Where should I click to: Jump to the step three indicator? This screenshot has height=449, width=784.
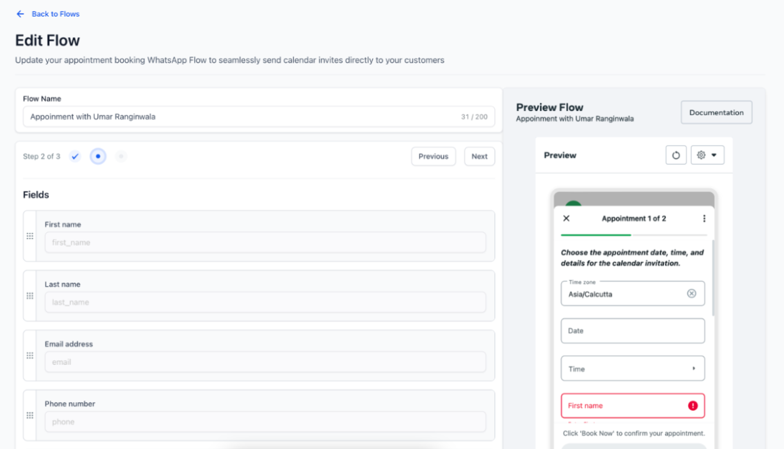pyautogui.click(x=121, y=157)
